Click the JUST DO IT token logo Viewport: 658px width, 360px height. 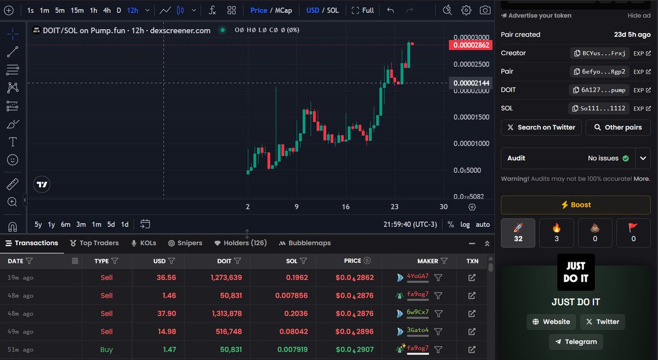576,273
